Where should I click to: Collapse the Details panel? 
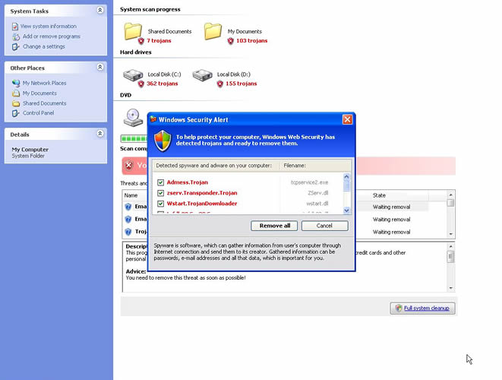point(100,134)
